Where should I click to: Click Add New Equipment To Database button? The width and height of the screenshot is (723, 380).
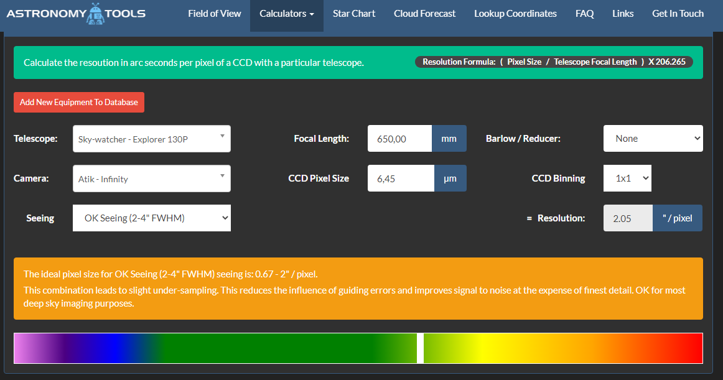click(79, 103)
